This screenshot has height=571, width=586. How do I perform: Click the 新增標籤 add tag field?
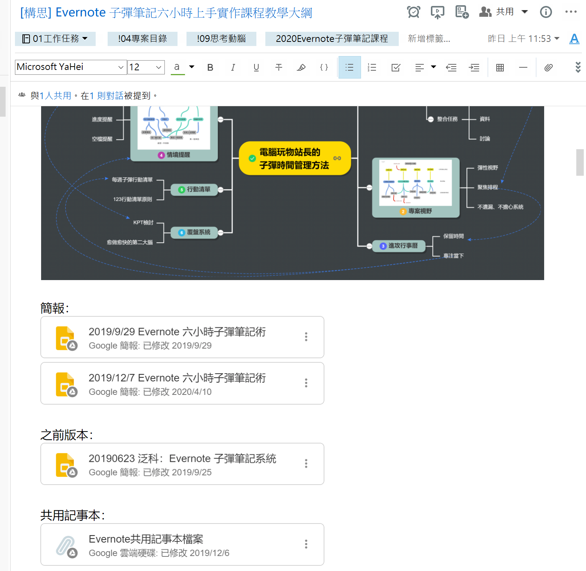tap(429, 39)
